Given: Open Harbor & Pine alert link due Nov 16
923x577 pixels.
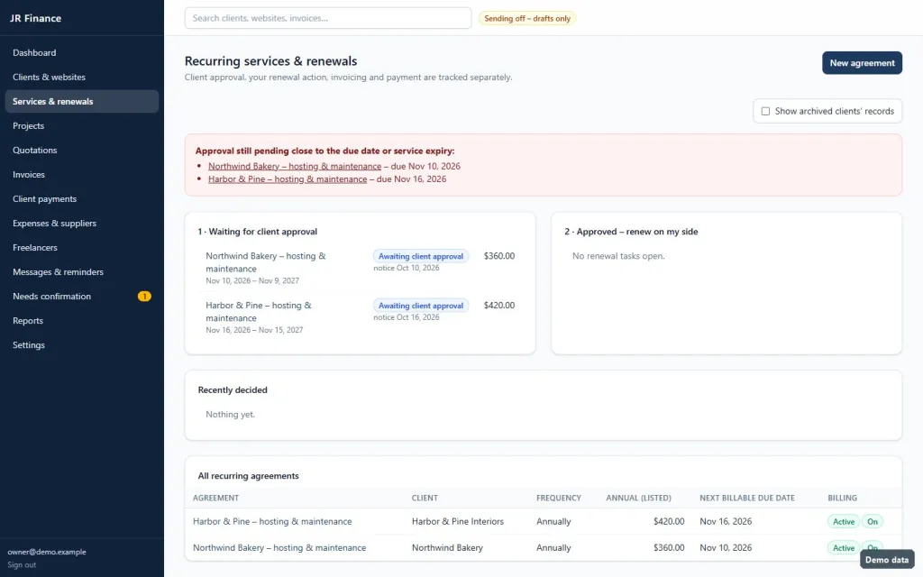Looking at the screenshot, I should click(288, 179).
